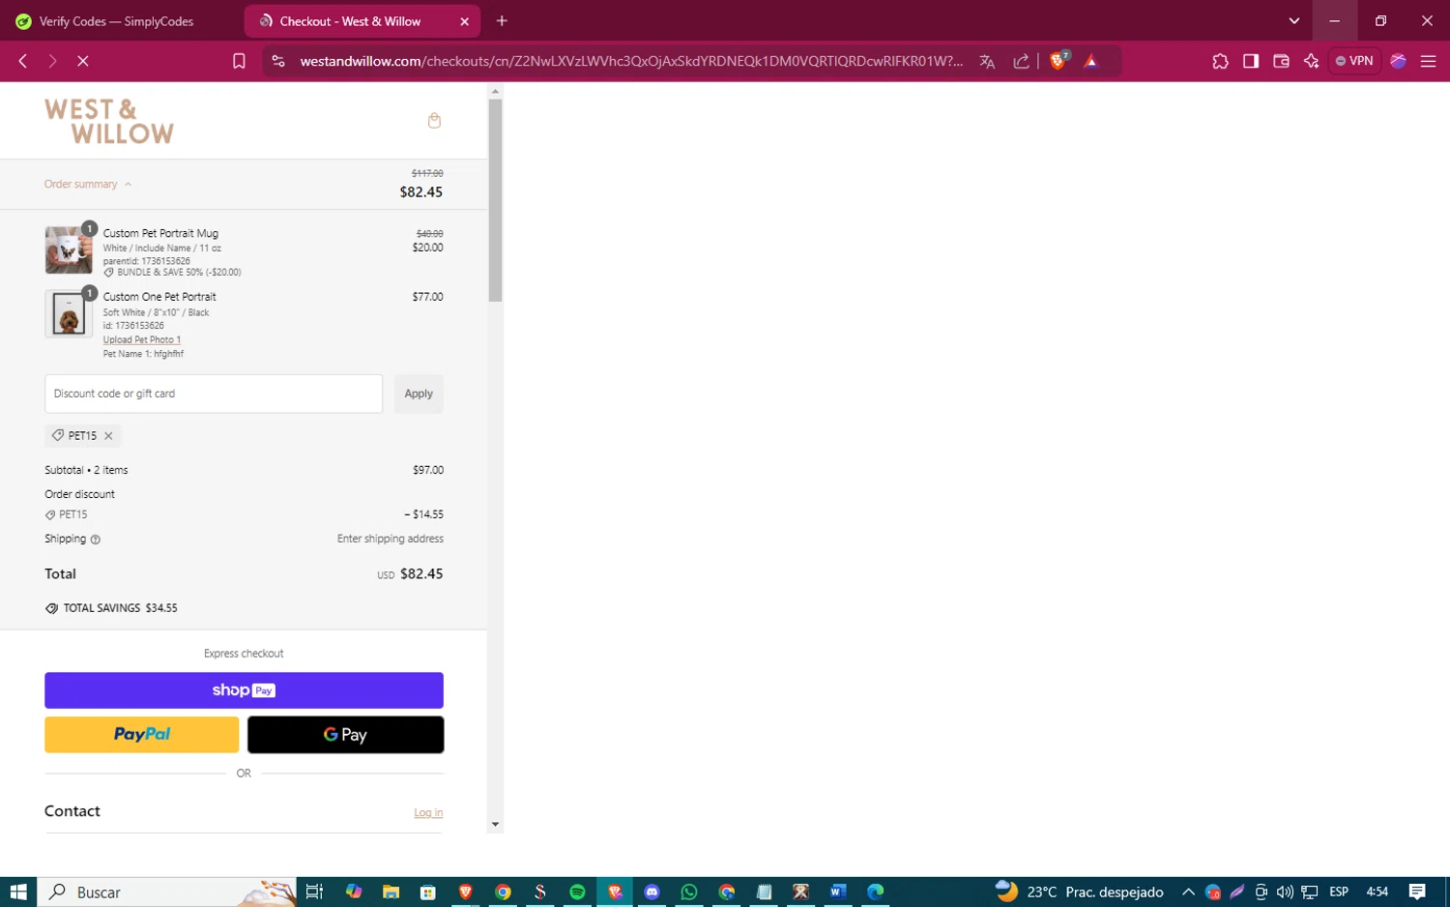Screen dimensions: 1450x907
Task: Open the browser hamburger menu
Action: 1428,61
